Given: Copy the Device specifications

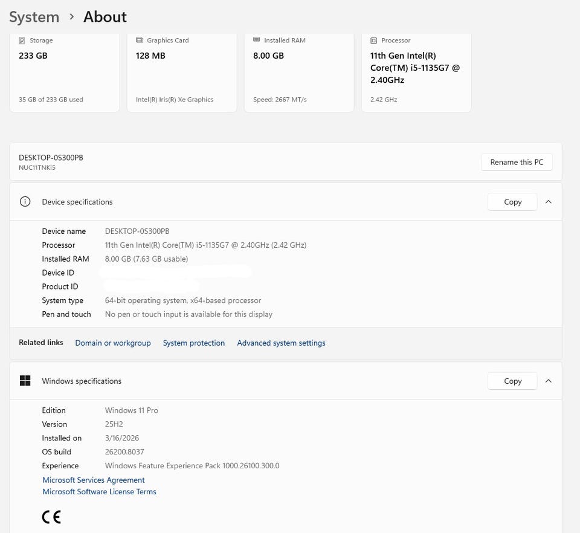Looking at the screenshot, I should (512, 202).
